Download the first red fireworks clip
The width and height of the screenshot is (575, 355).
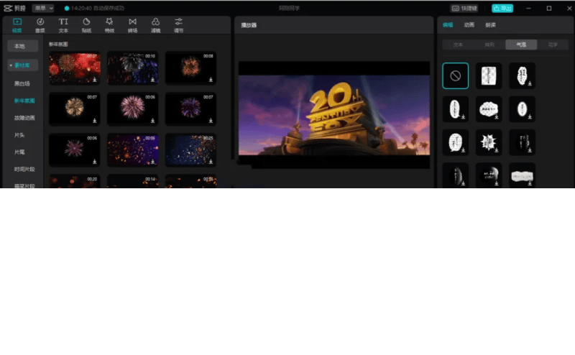point(95,80)
